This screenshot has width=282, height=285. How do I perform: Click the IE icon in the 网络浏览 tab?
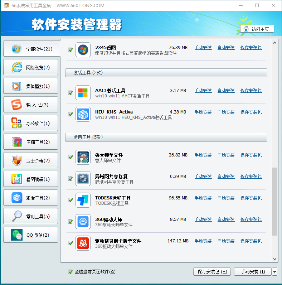[17, 67]
